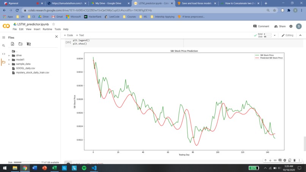This screenshot has height=172, width=306.
Task: Click the Windows Start button
Action: pos(5,168)
